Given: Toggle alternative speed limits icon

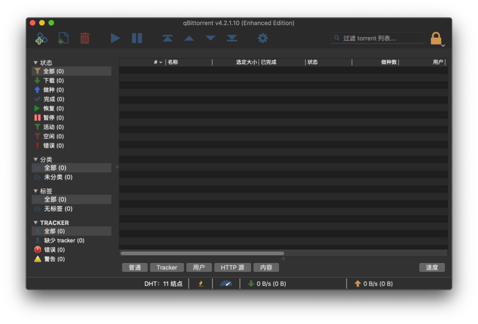Looking at the screenshot, I should click(226, 284).
